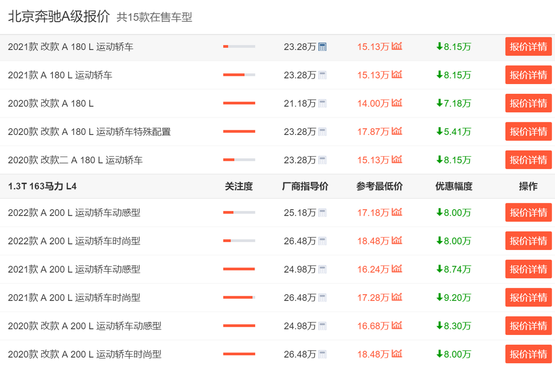View price trend chart next to 15.13万 top row
The height and width of the screenshot is (365, 555).
[397, 46]
